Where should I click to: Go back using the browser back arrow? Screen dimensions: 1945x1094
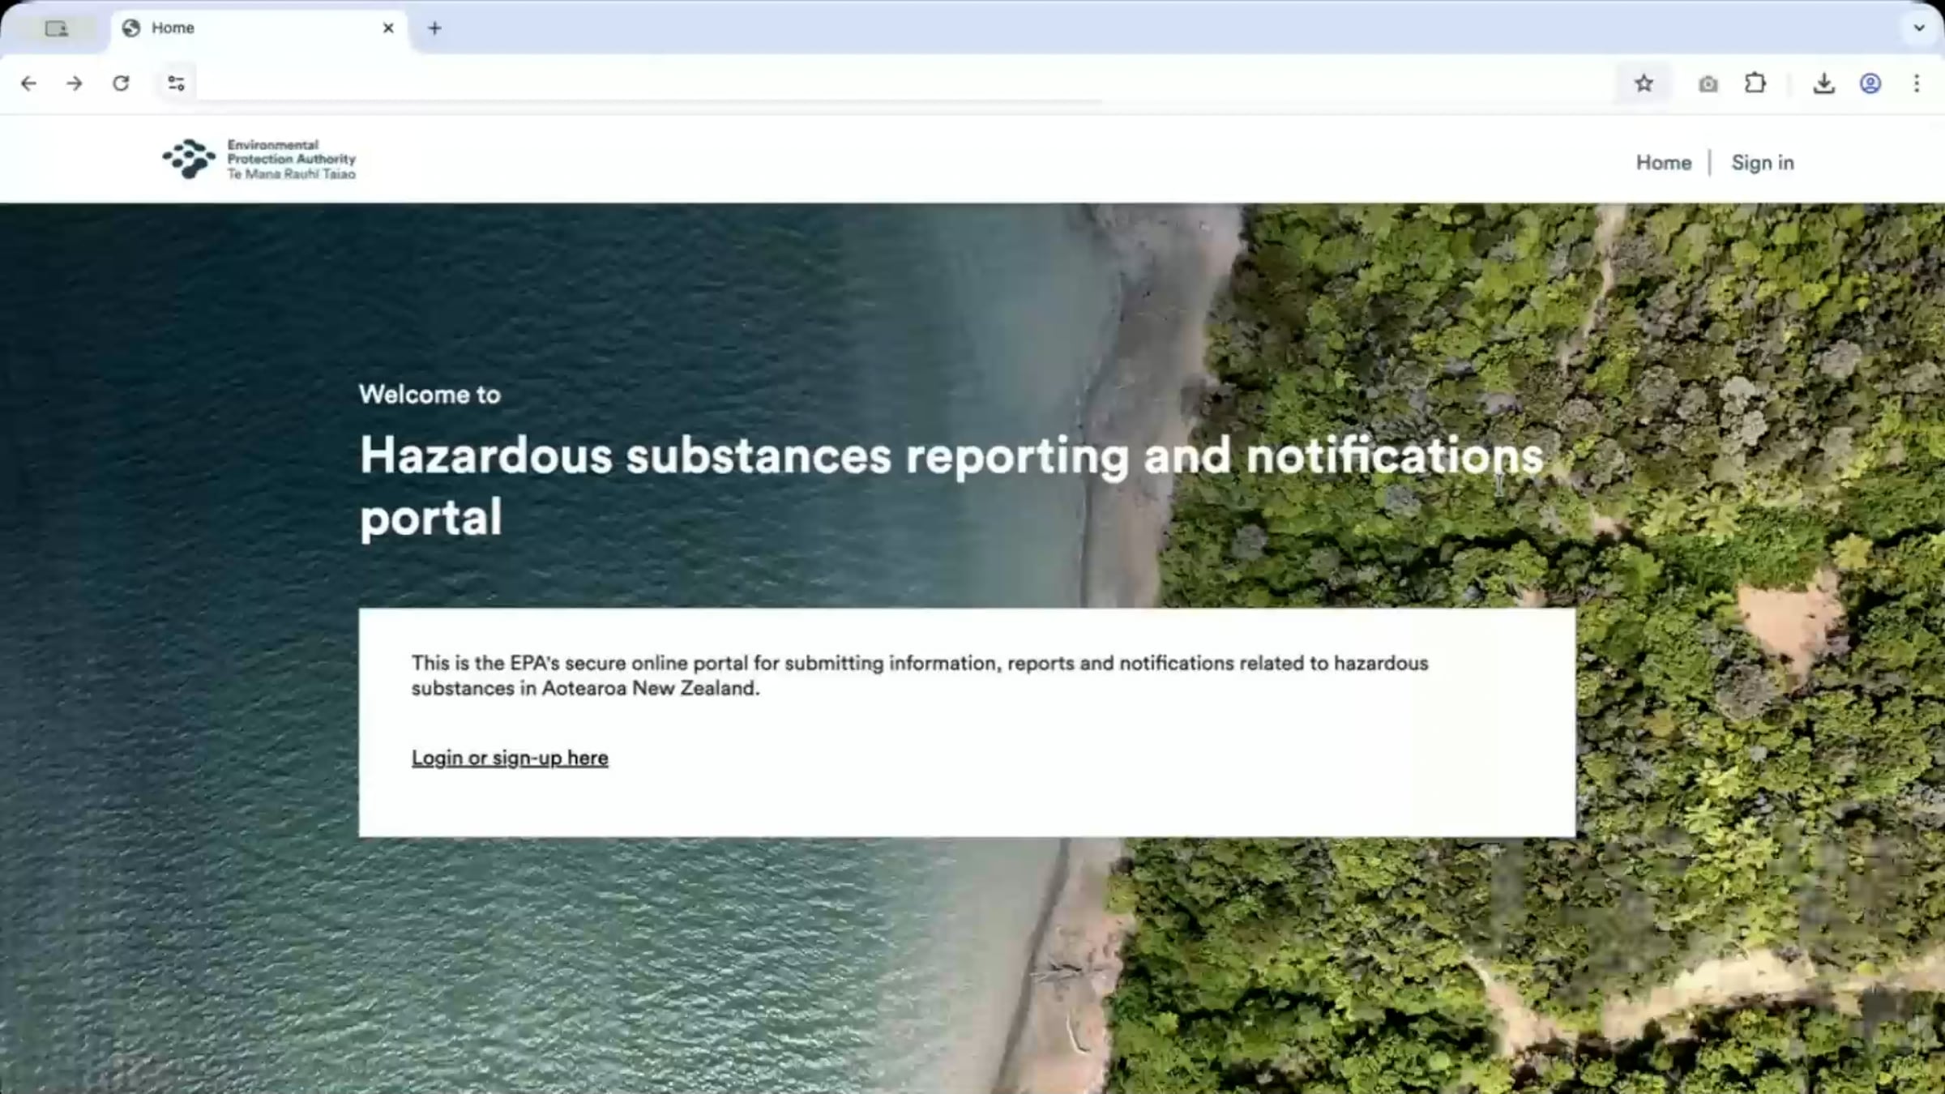click(28, 83)
